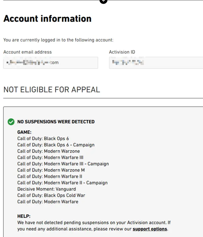Click the NO SUSPENSIONS WERE DETECTED text
The height and width of the screenshot is (237, 203).
(x=56, y=122)
